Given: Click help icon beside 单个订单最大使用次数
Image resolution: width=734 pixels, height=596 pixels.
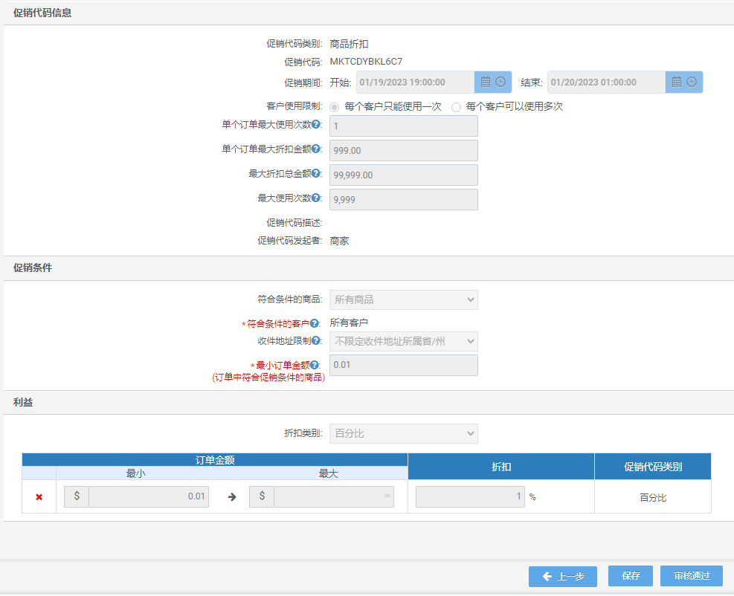Looking at the screenshot, I should coord(316,125).
